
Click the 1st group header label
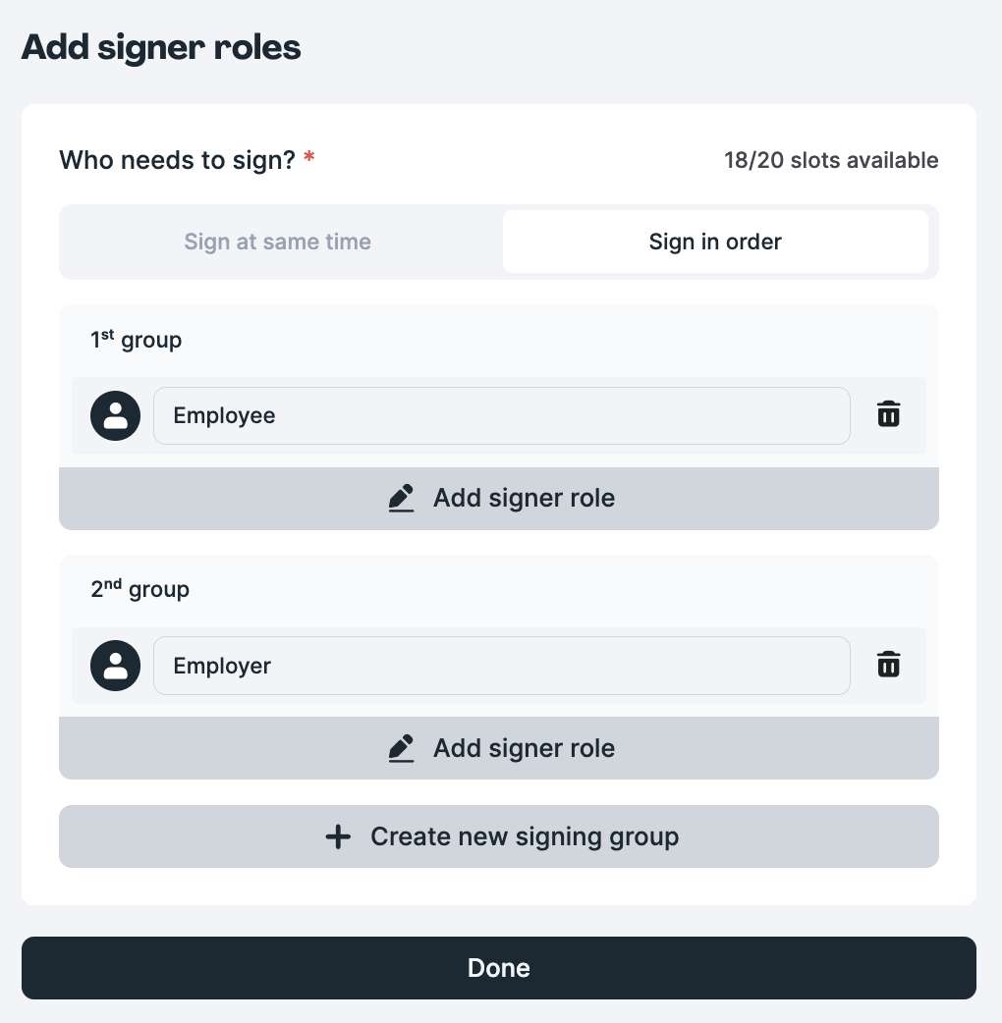(137, 339)
